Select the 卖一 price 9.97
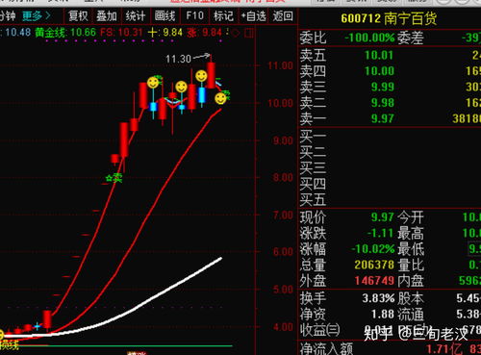The width and height of the screenshot is (481, 355). coord(382,118)
